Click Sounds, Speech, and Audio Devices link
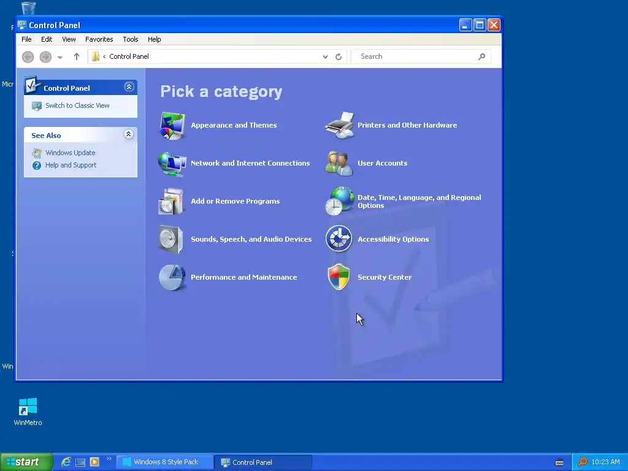The width and height of the screenshot is (628, 471). (x=251, y=239)
